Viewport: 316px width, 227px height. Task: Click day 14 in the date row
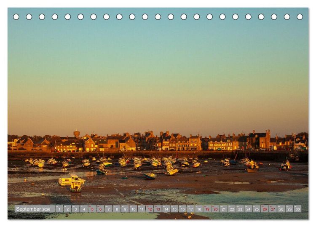tap(166, 209)
